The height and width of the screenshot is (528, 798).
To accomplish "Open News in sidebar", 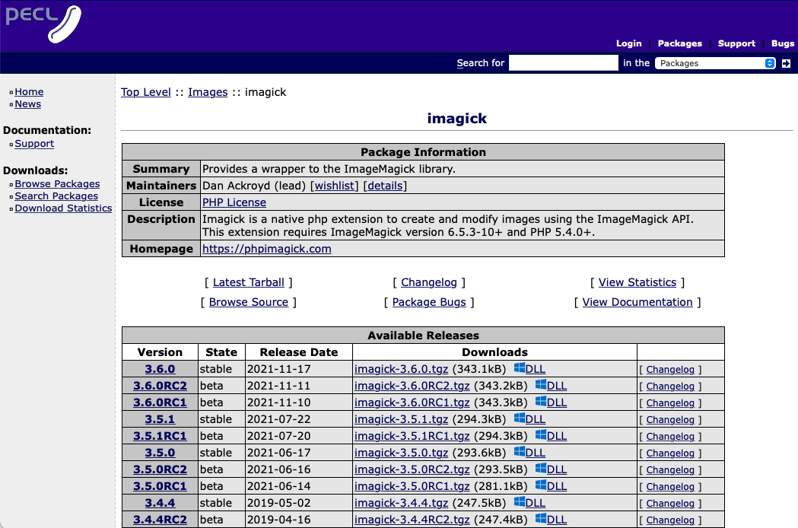I will point(28,104).
